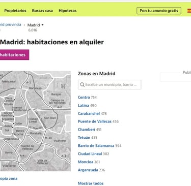Open the Propietarios menu

pos(15,11)
